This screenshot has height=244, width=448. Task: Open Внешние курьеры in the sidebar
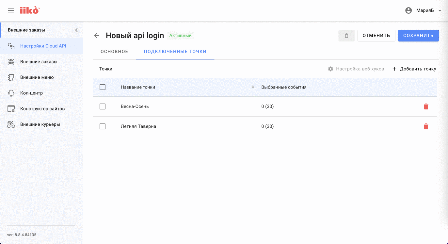(40, 124)
